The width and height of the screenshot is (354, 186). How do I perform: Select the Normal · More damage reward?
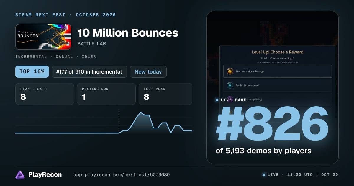278,71
